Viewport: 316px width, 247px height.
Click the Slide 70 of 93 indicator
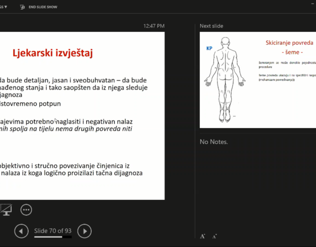[x=53, y=231]
